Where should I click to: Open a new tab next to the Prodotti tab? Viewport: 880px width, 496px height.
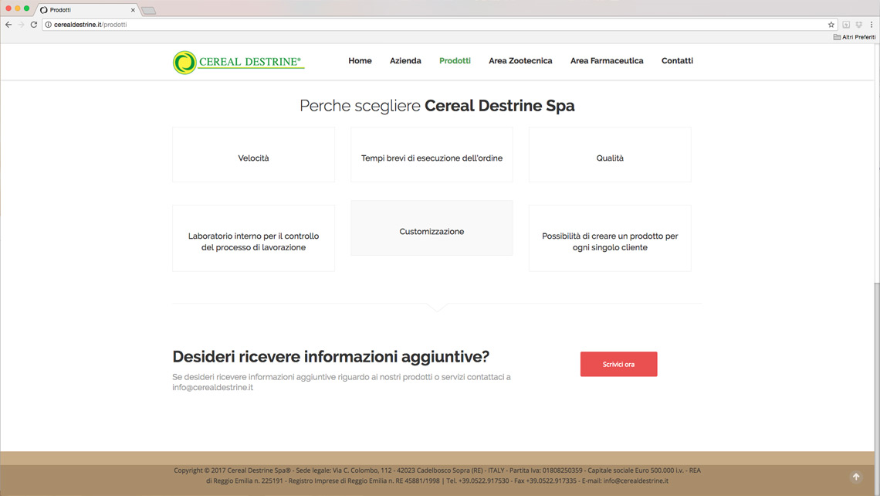tap(149, 10)
